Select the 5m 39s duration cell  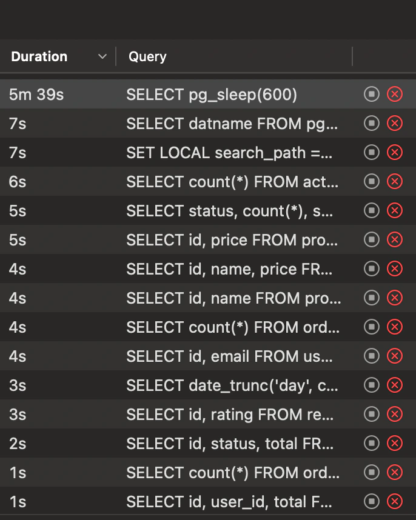tap(36, 95)
